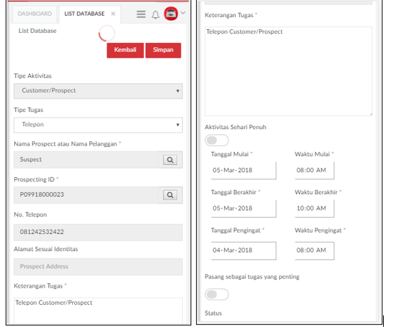Viewport: 396px width, 334px height.
Task: Open the Tipe Aktivitas dropdown
Action: (x=98, y=91)
